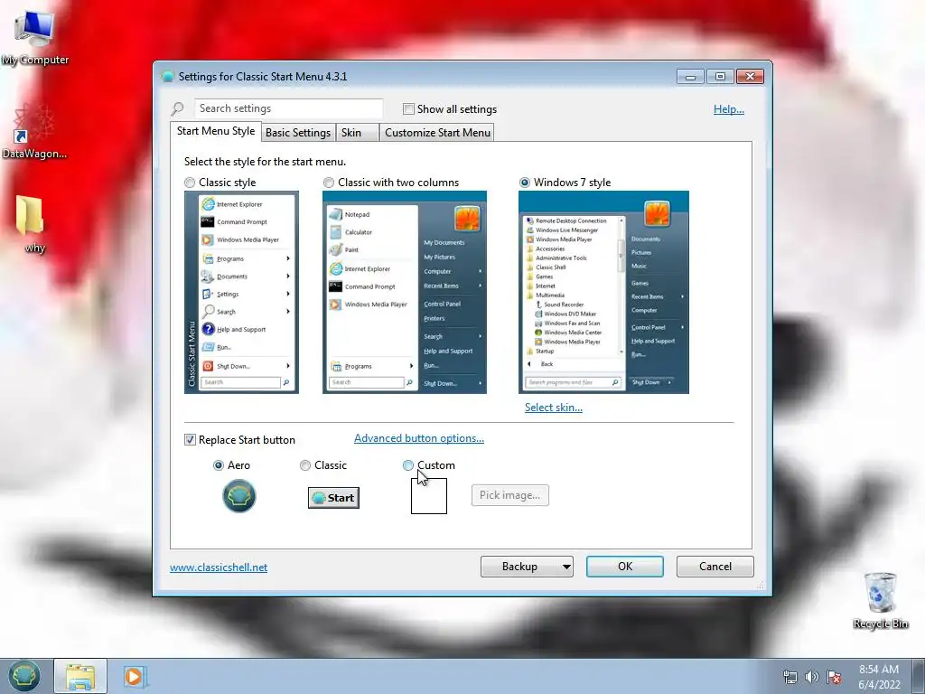This screenshot has height=694, width=925.
Task: Open the Recycle Bin desktop icon
Action: (880, 601)
